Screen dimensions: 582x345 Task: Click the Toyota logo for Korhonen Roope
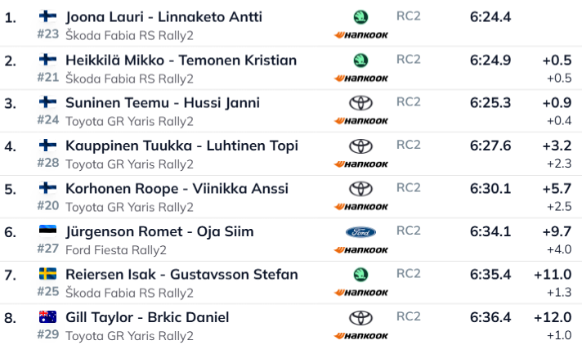(x=360, y=188)
